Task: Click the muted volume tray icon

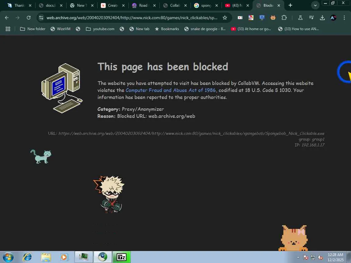Action: point(320,258)
